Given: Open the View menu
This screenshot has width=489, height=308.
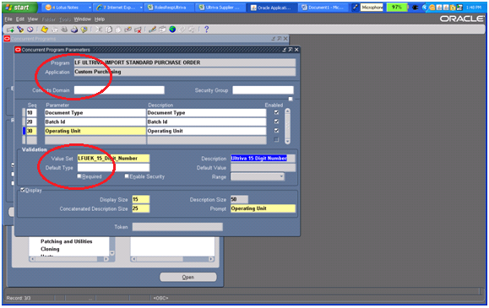Looking at the screenshot, I should (33, 19).
